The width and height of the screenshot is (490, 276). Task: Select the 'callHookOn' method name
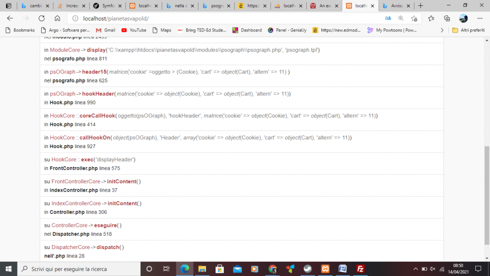(x=95, y=138)
